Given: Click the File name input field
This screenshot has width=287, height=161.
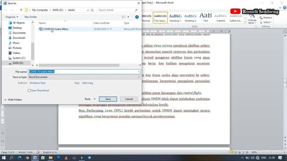Looking at the screenshot, I should pyautogui.click(x=83, y=72).
